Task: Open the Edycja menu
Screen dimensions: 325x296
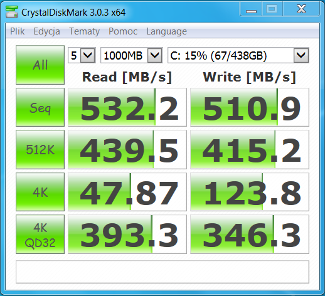Action: click(46, 31)
